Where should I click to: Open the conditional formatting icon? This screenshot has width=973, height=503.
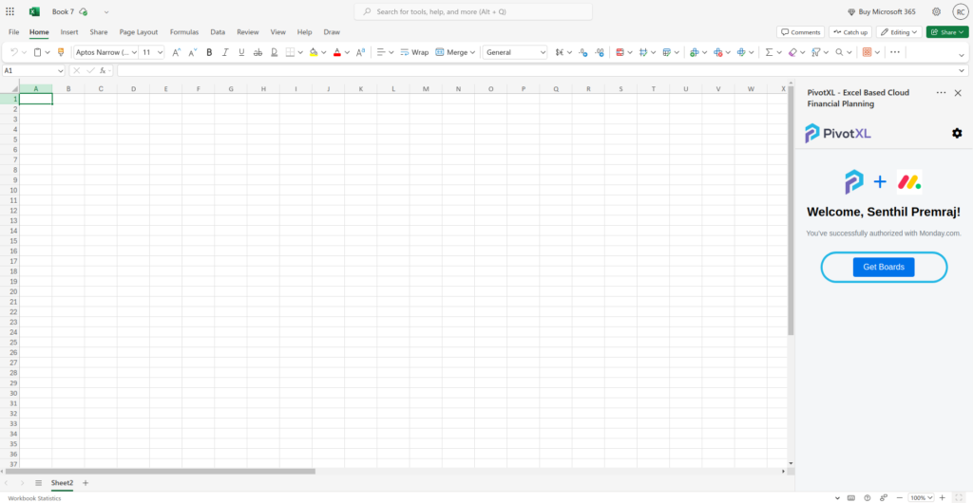620,52
